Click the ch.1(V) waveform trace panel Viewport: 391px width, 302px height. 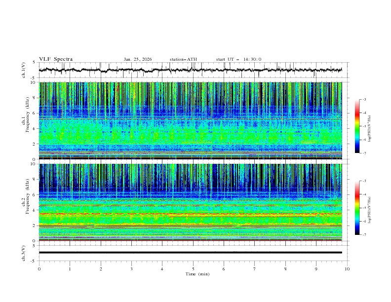tap(193, 70)
